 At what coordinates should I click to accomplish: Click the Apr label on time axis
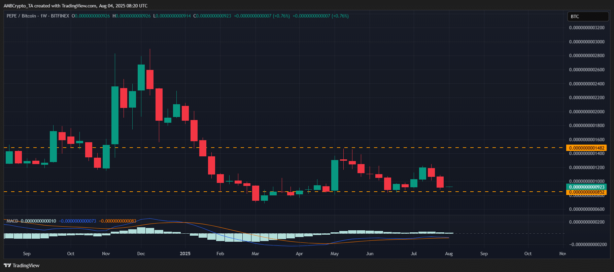pos(299,254)
